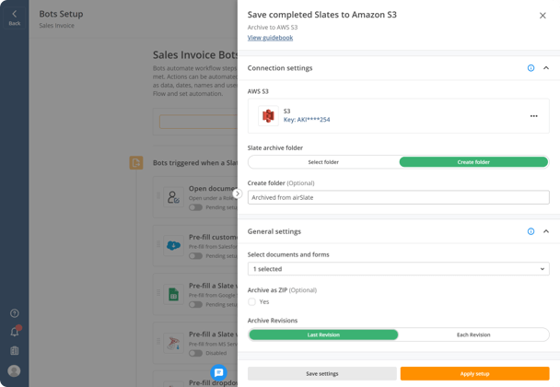
Task: Collapse the side panel with arrow handle
Action: pos(238,193)
